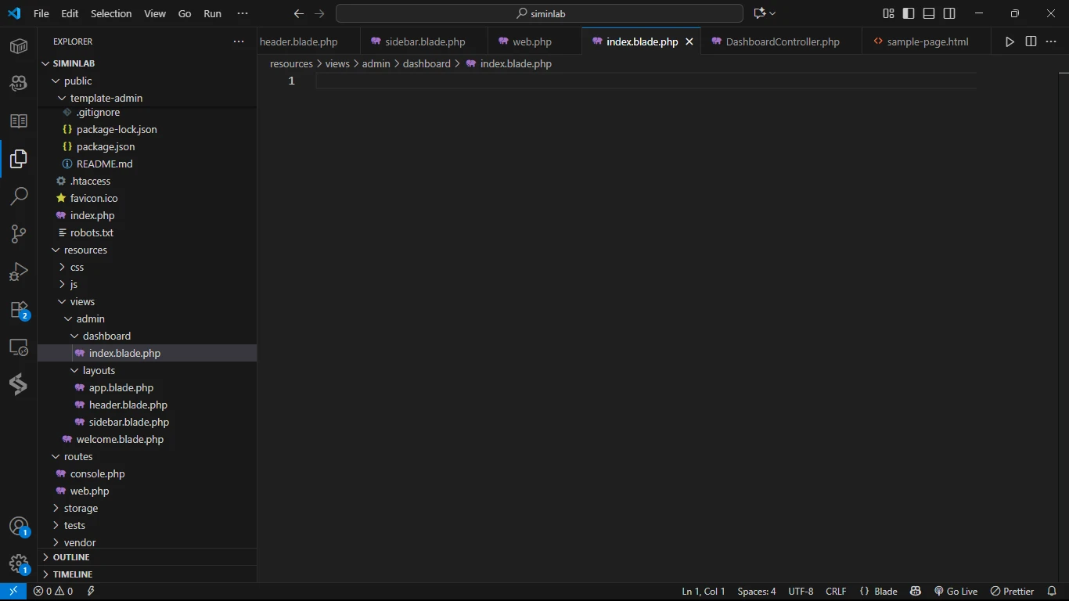
Task: Toggle the primary side bar layout button
Action: pos(909,13)
